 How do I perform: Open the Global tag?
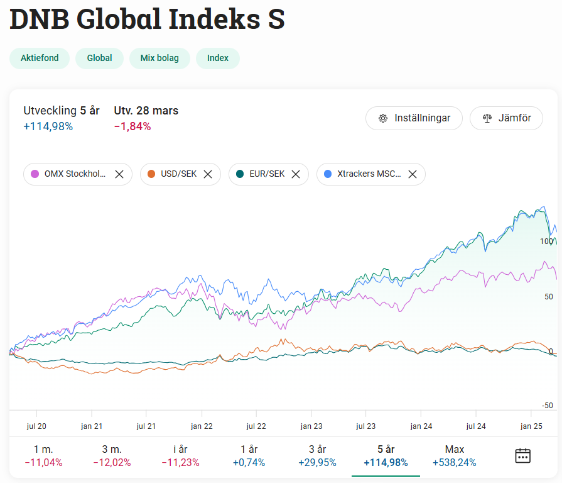click(99, 58)
